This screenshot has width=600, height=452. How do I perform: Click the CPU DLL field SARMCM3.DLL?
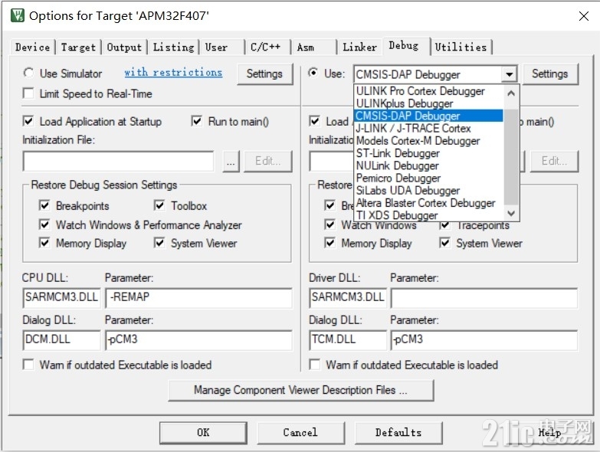[61, 297]
